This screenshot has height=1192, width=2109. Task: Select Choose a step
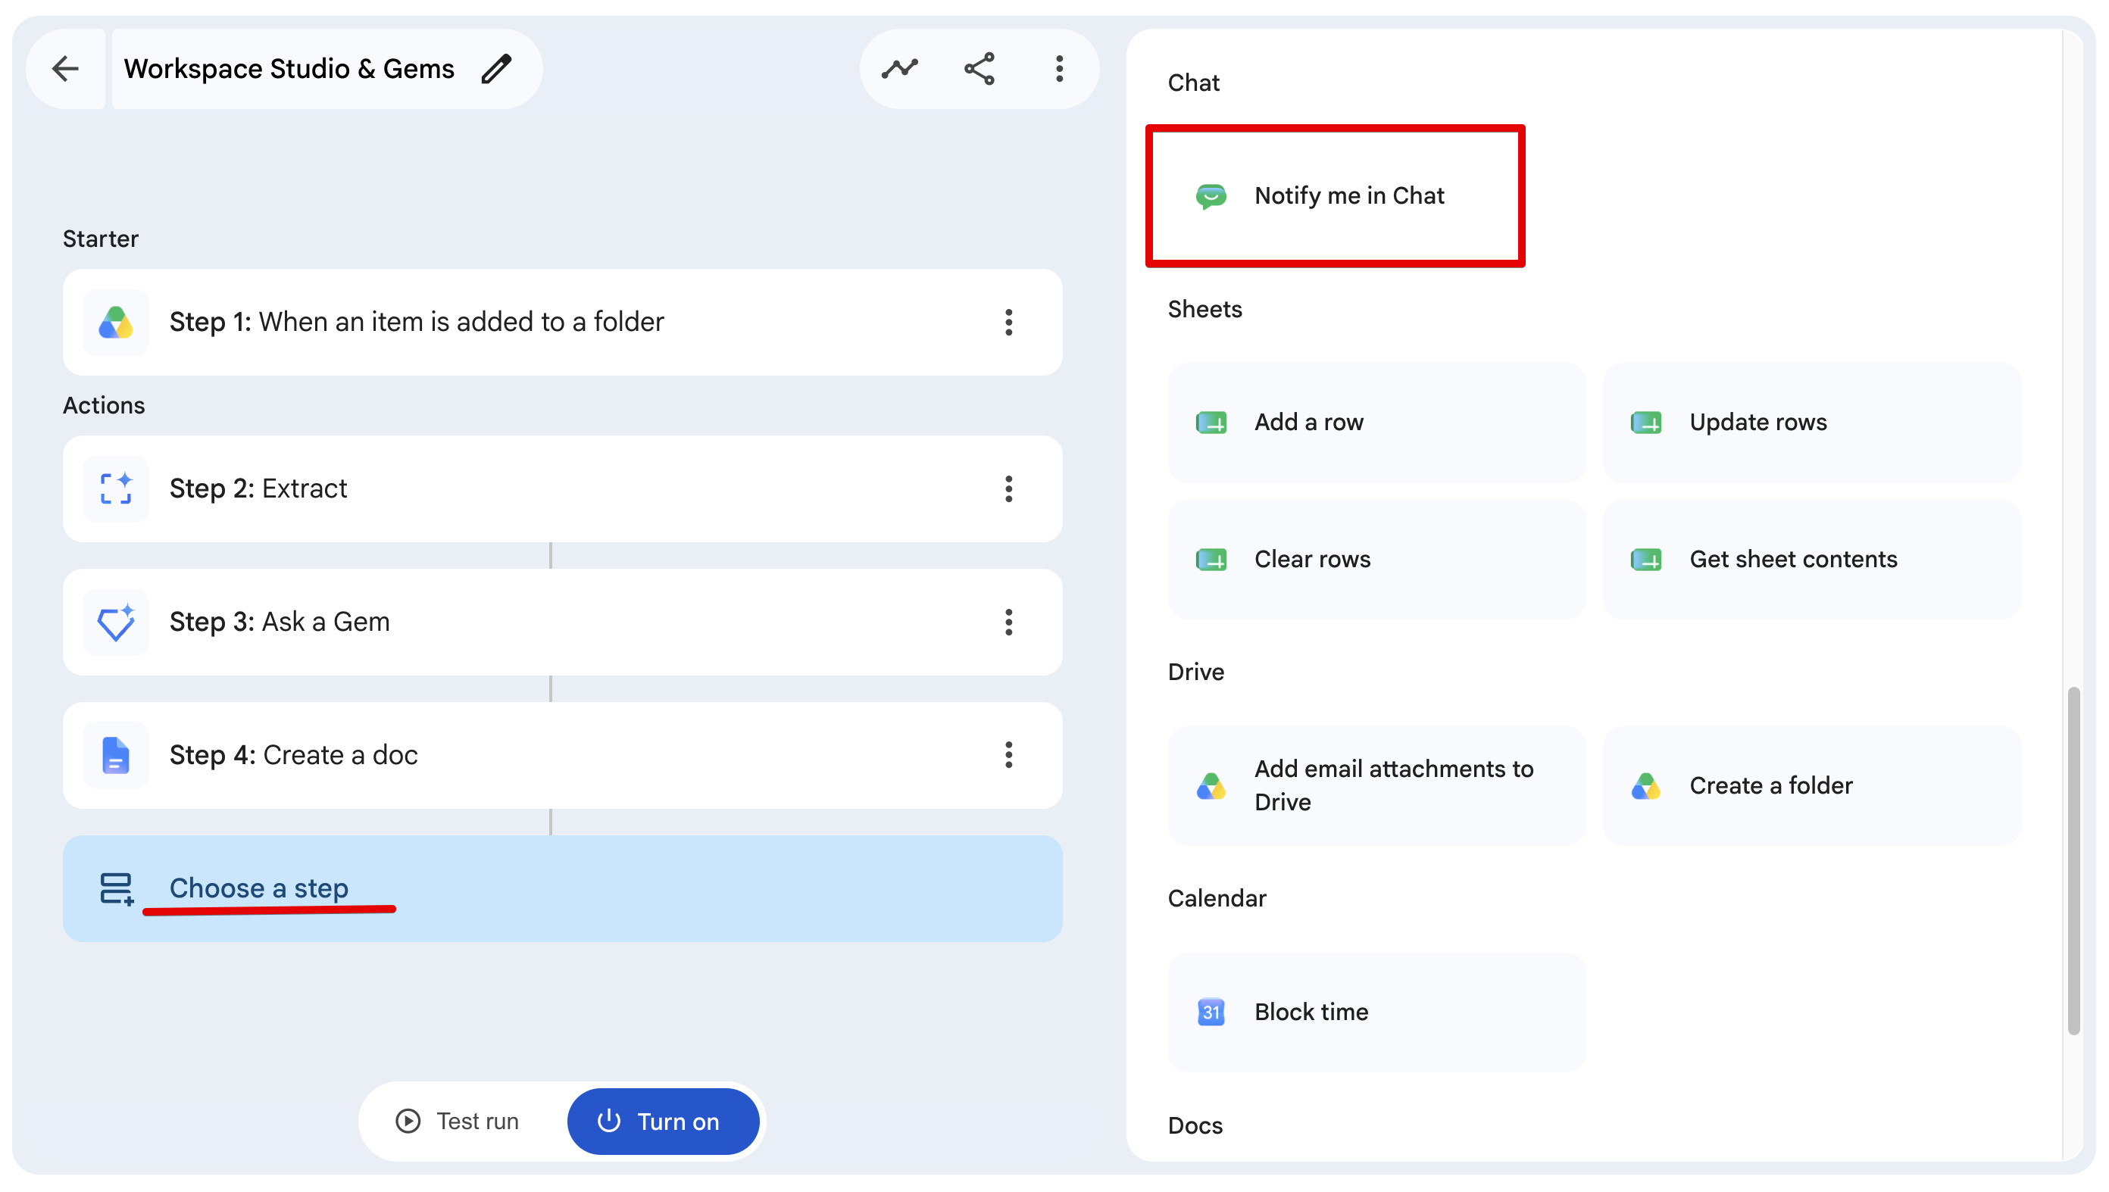click(562, 888)
